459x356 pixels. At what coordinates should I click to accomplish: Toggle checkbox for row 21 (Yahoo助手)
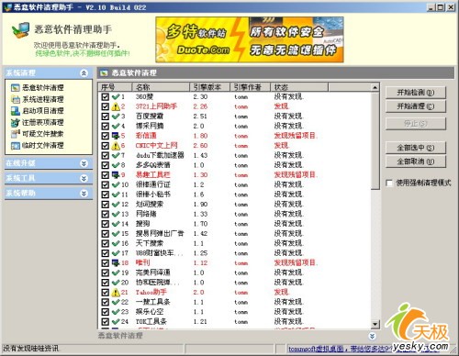(106, 293)
